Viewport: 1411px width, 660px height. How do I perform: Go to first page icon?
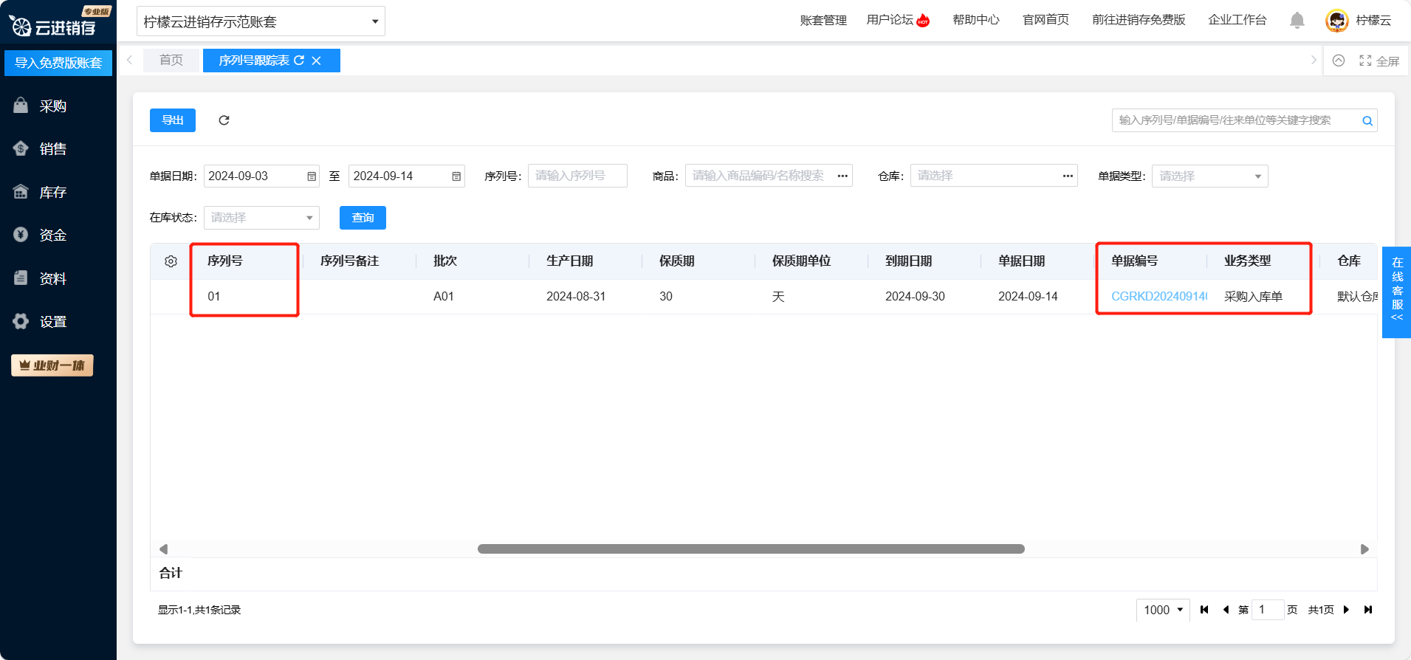pyautogui.click(x=1204, y=610)
